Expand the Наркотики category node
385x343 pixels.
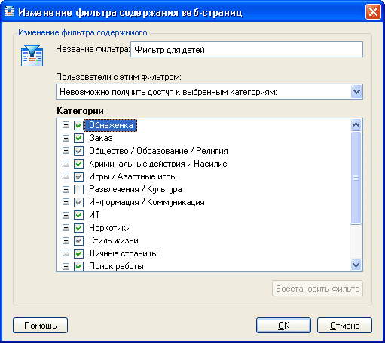[66, 228]
